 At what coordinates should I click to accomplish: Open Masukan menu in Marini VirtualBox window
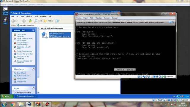[x=99, y=18]
